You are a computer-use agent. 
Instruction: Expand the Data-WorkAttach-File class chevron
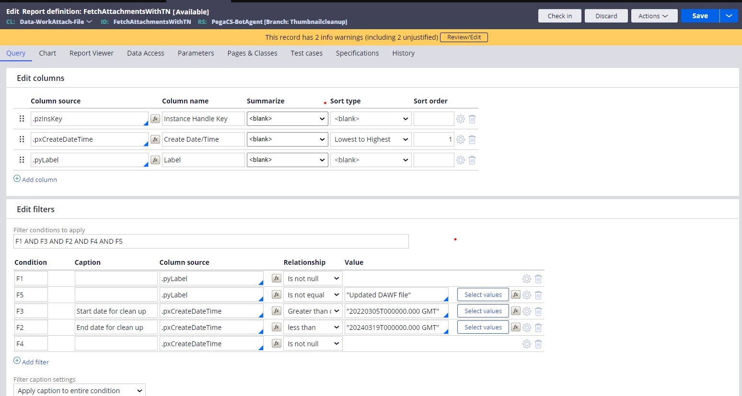point(89,22)
